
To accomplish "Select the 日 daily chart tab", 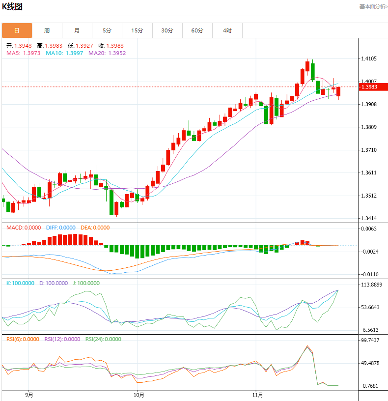I will pyautogui.click(x=17, y=30).
